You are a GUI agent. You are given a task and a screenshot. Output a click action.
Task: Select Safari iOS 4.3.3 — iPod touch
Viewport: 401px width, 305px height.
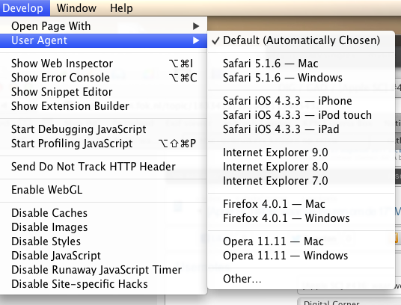301,115
